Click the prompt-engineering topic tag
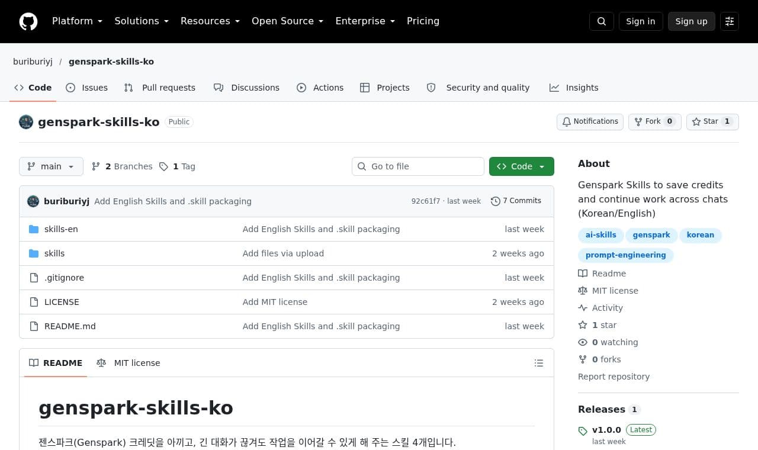 (x=626, y=255)
